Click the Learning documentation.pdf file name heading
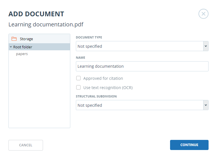217x159 pixels. click(46, 24)
